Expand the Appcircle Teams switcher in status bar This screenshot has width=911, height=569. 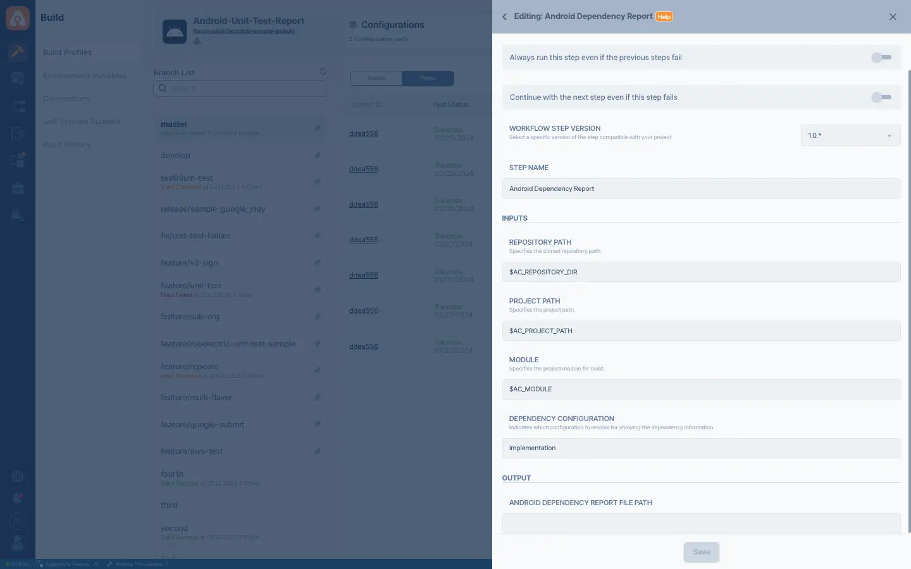pos(68,564)
